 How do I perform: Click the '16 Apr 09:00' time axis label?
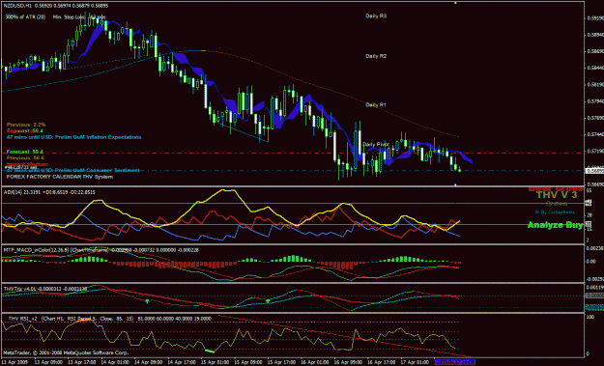pos(348,362)
